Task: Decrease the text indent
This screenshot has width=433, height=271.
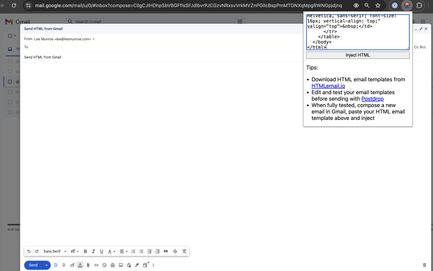Action: coord(150,251)
